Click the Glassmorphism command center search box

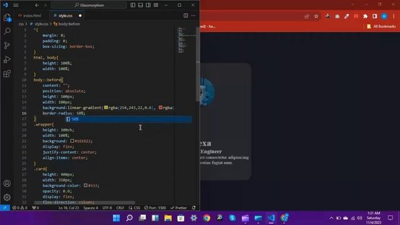(89, 5)
